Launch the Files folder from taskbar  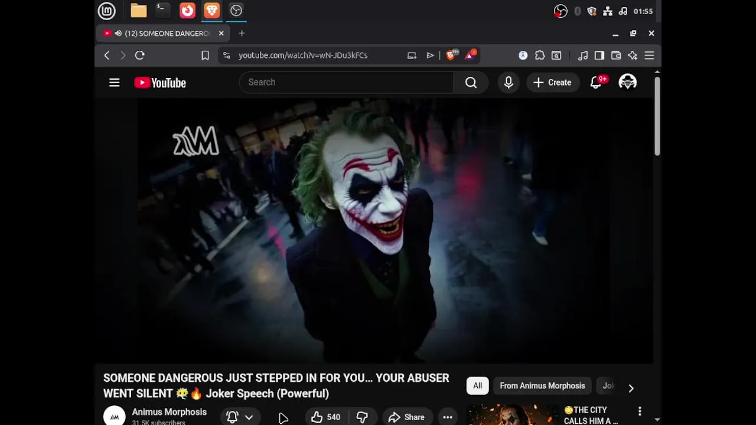[139, 11]
